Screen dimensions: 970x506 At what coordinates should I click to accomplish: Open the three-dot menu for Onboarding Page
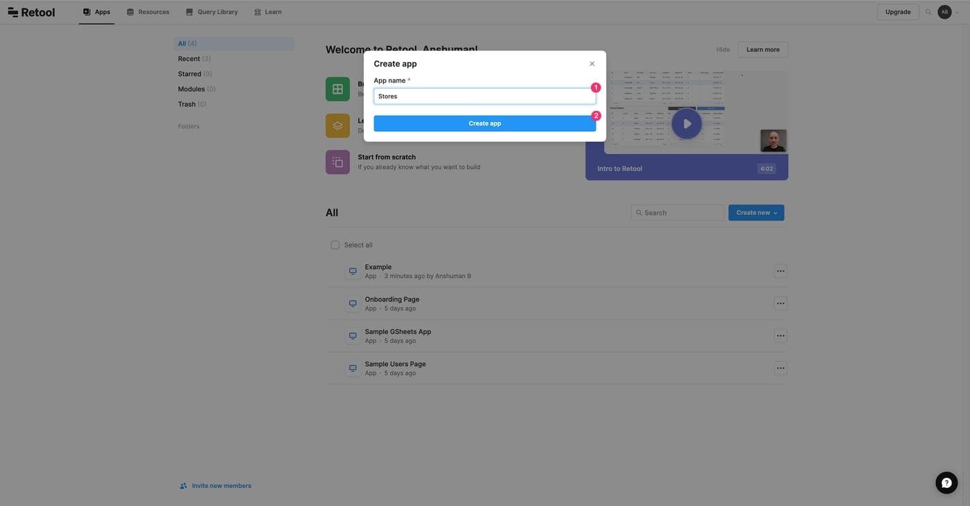(780, 304)
